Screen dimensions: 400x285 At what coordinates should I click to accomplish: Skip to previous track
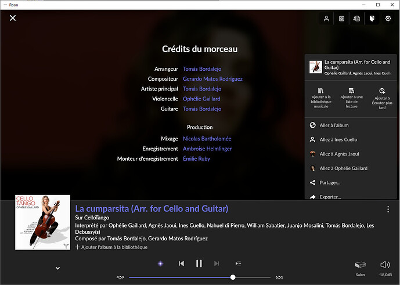(181, 264)
